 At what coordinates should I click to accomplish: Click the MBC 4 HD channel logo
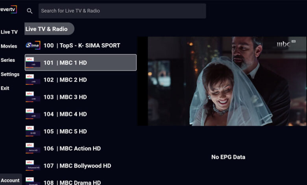[33, 114]
